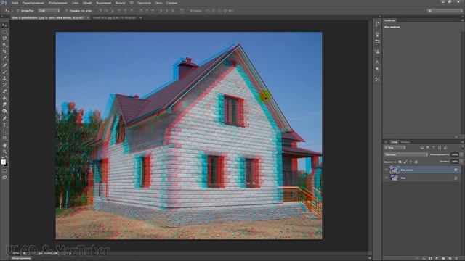Image resolution: width=465 pixels, height=261 pixels.
Task: Toggle lock image pixels brush icon
Action: click(405, 162)
